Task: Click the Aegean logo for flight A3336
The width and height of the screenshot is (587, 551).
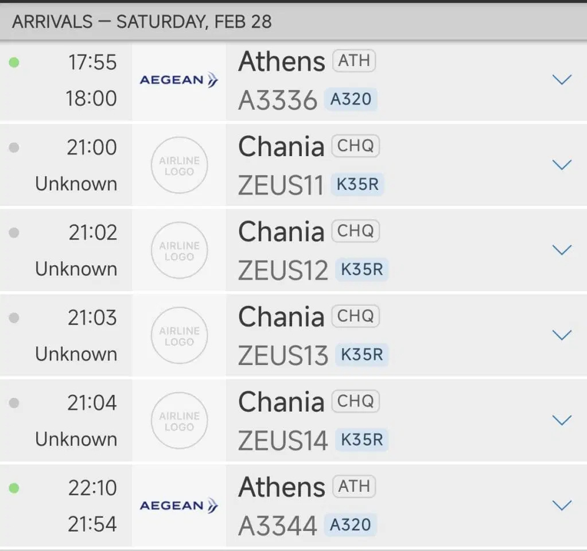Action: click(x=179, y=80)
